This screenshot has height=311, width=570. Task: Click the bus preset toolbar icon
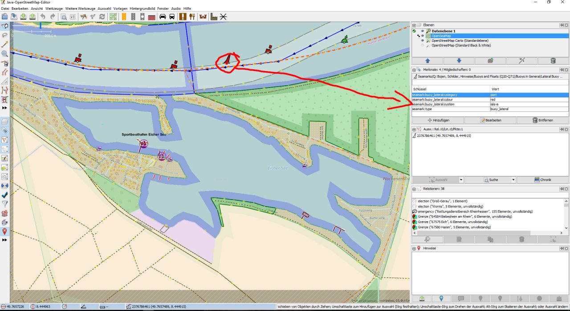point(172,16)
